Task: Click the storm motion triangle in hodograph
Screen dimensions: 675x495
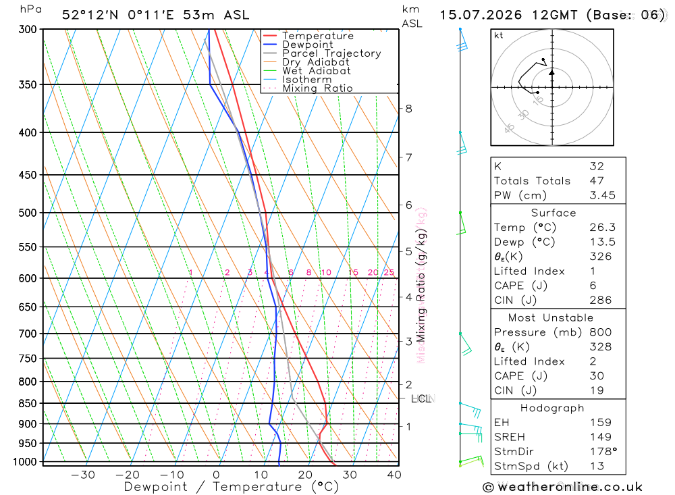Action: pos(552,72)
